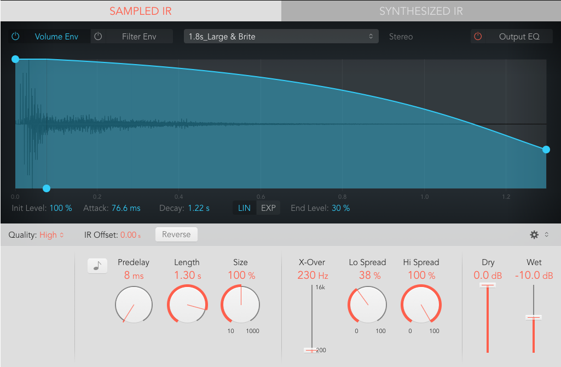Click the Size 100 % value

[x=241, y=276]
